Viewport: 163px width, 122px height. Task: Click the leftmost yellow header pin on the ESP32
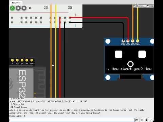[12, 60]
